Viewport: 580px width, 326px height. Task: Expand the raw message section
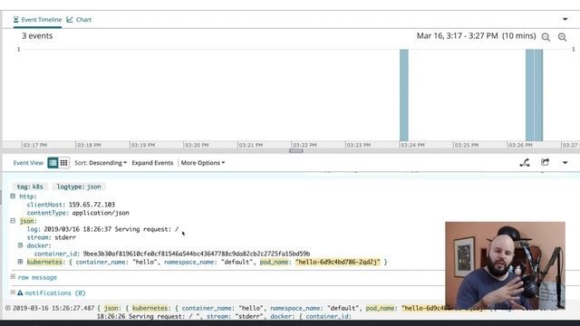[13, 277]
